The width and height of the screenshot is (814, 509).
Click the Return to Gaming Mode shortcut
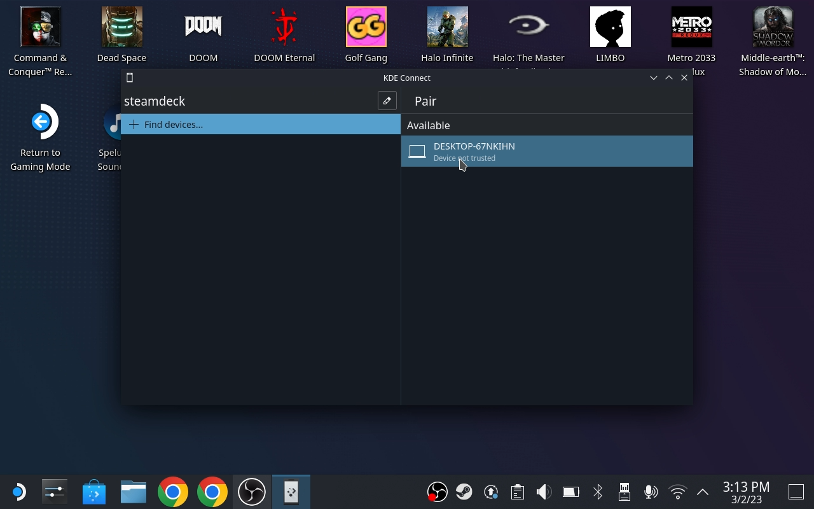point(41,137)
